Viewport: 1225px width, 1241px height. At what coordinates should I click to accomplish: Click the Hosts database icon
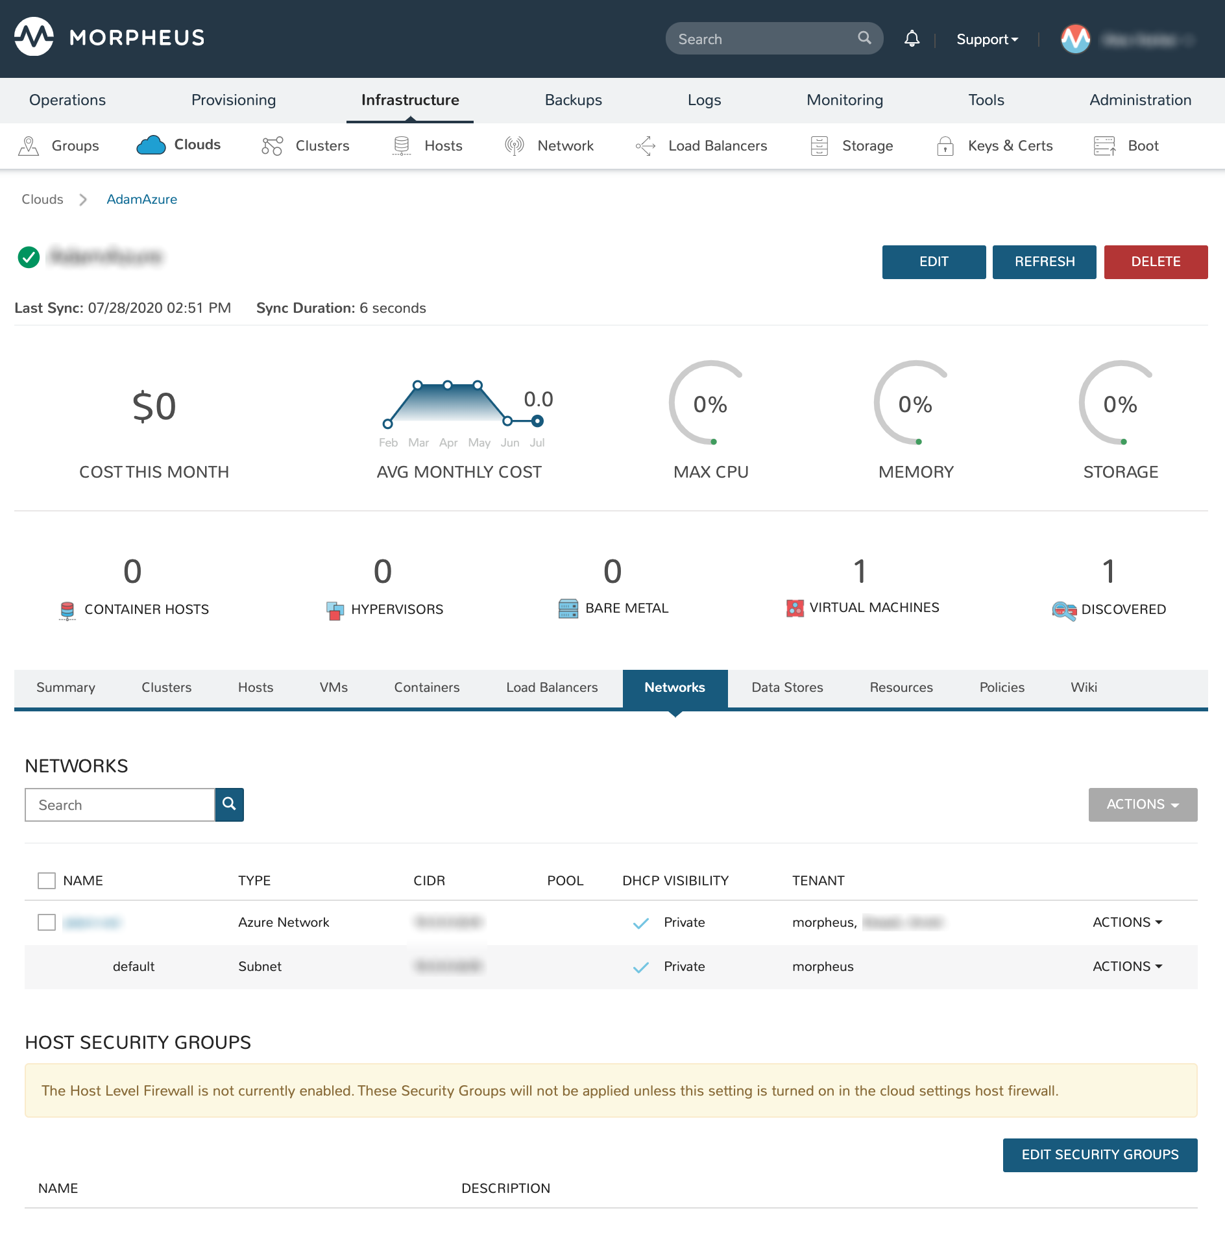click(x=401, y=145)
